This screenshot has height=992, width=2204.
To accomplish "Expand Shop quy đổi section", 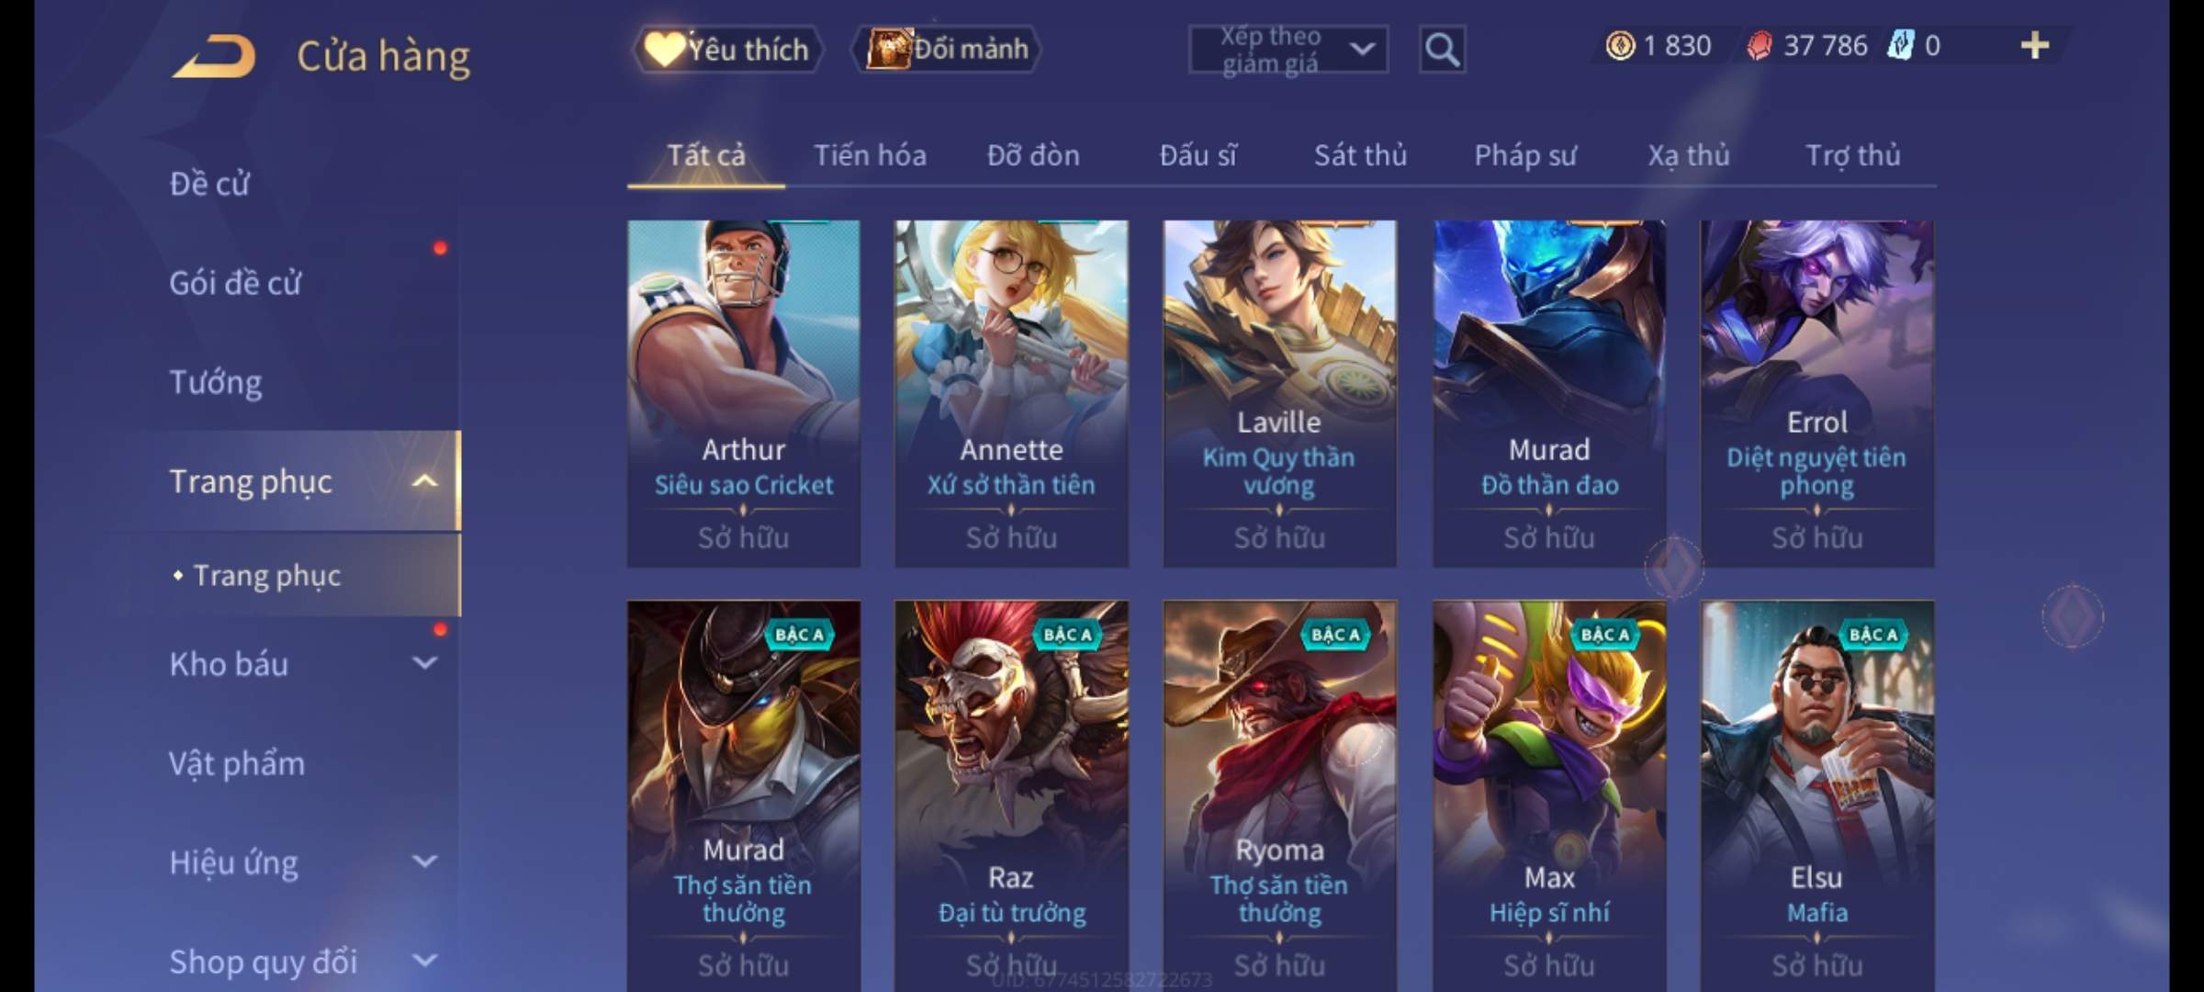I will pos(303,961).
